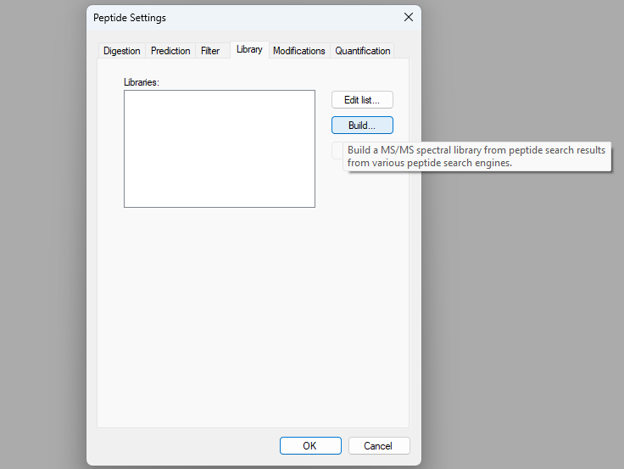This screenshot has height=469, width=624.
Task: Go to the Filter tab
Action: click(x=210, y=51)
